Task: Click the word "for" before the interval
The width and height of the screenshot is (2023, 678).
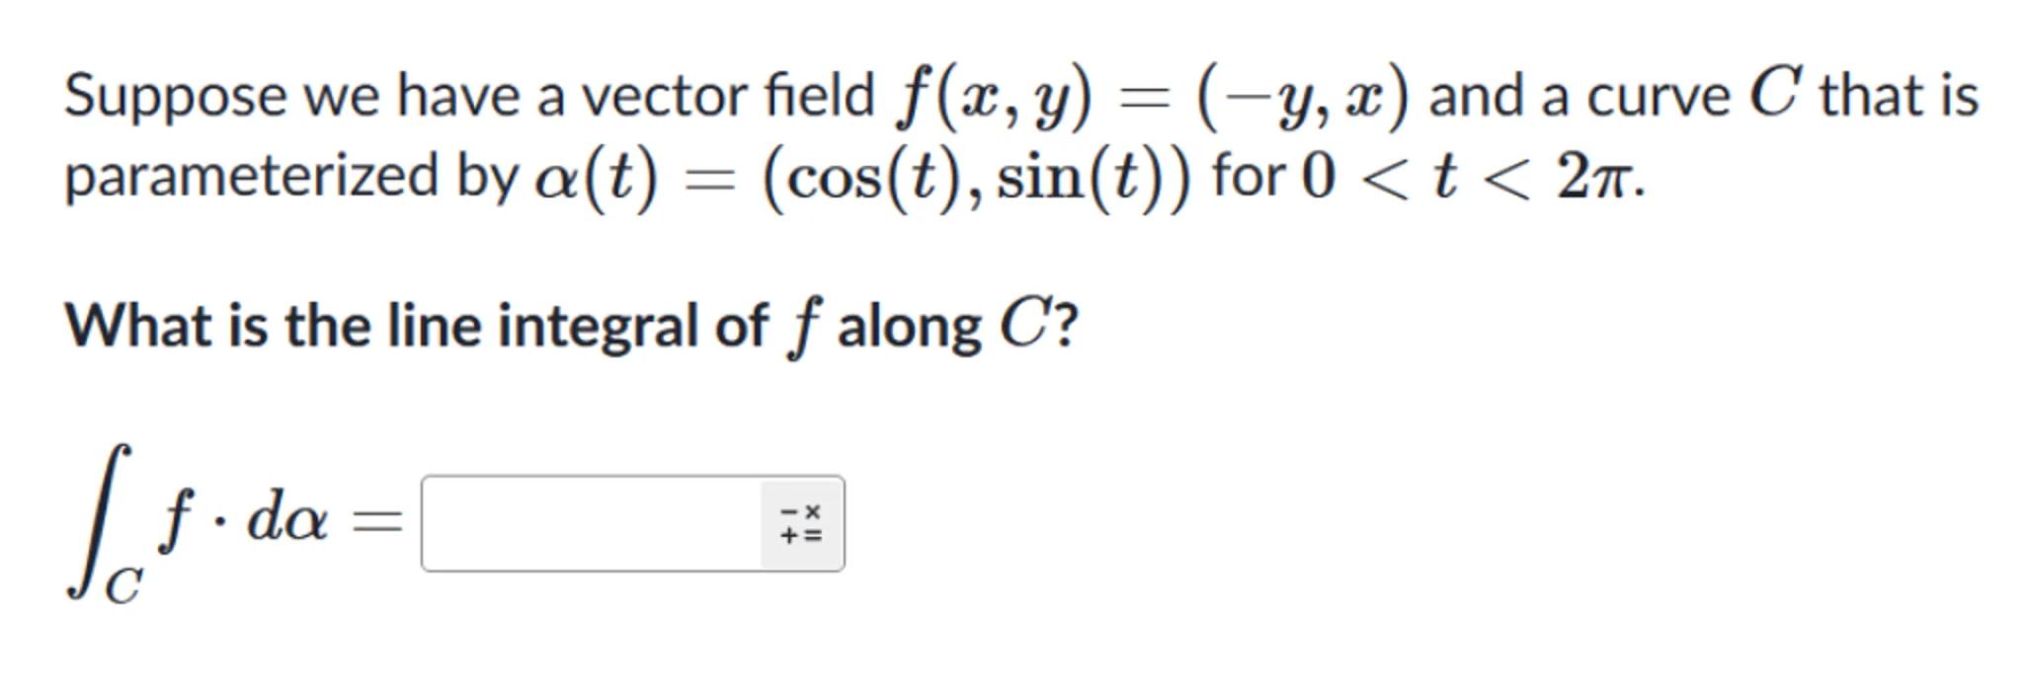Action: point(1249,179)
